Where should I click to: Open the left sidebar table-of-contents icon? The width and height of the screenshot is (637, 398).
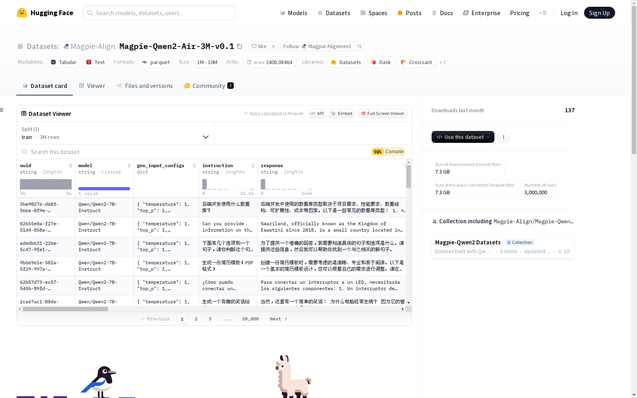(x=2, y=110)
